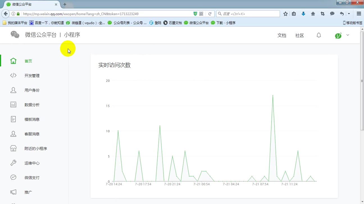
Task: Click the 数据分析 chart icon
Action: tap(13, 105)
